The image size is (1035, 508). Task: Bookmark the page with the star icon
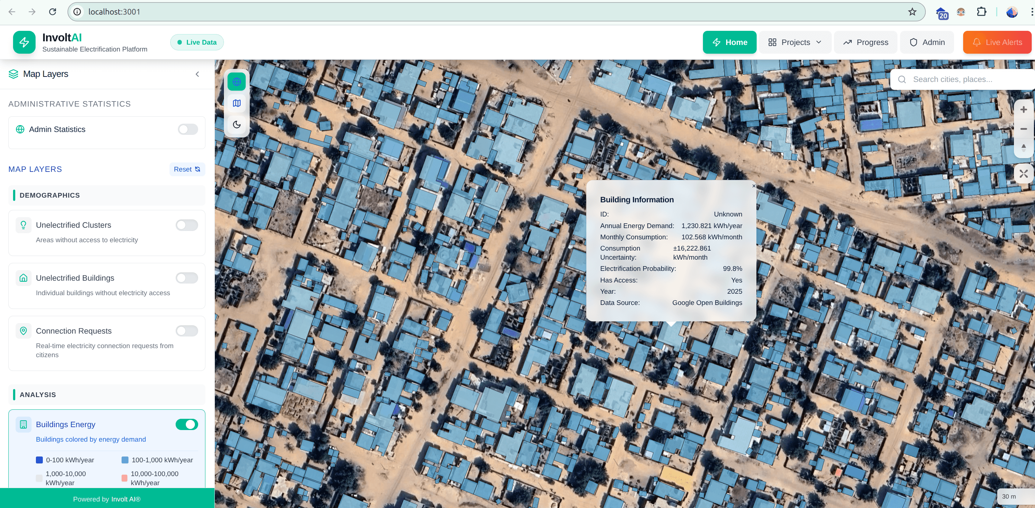click(912, 12)
